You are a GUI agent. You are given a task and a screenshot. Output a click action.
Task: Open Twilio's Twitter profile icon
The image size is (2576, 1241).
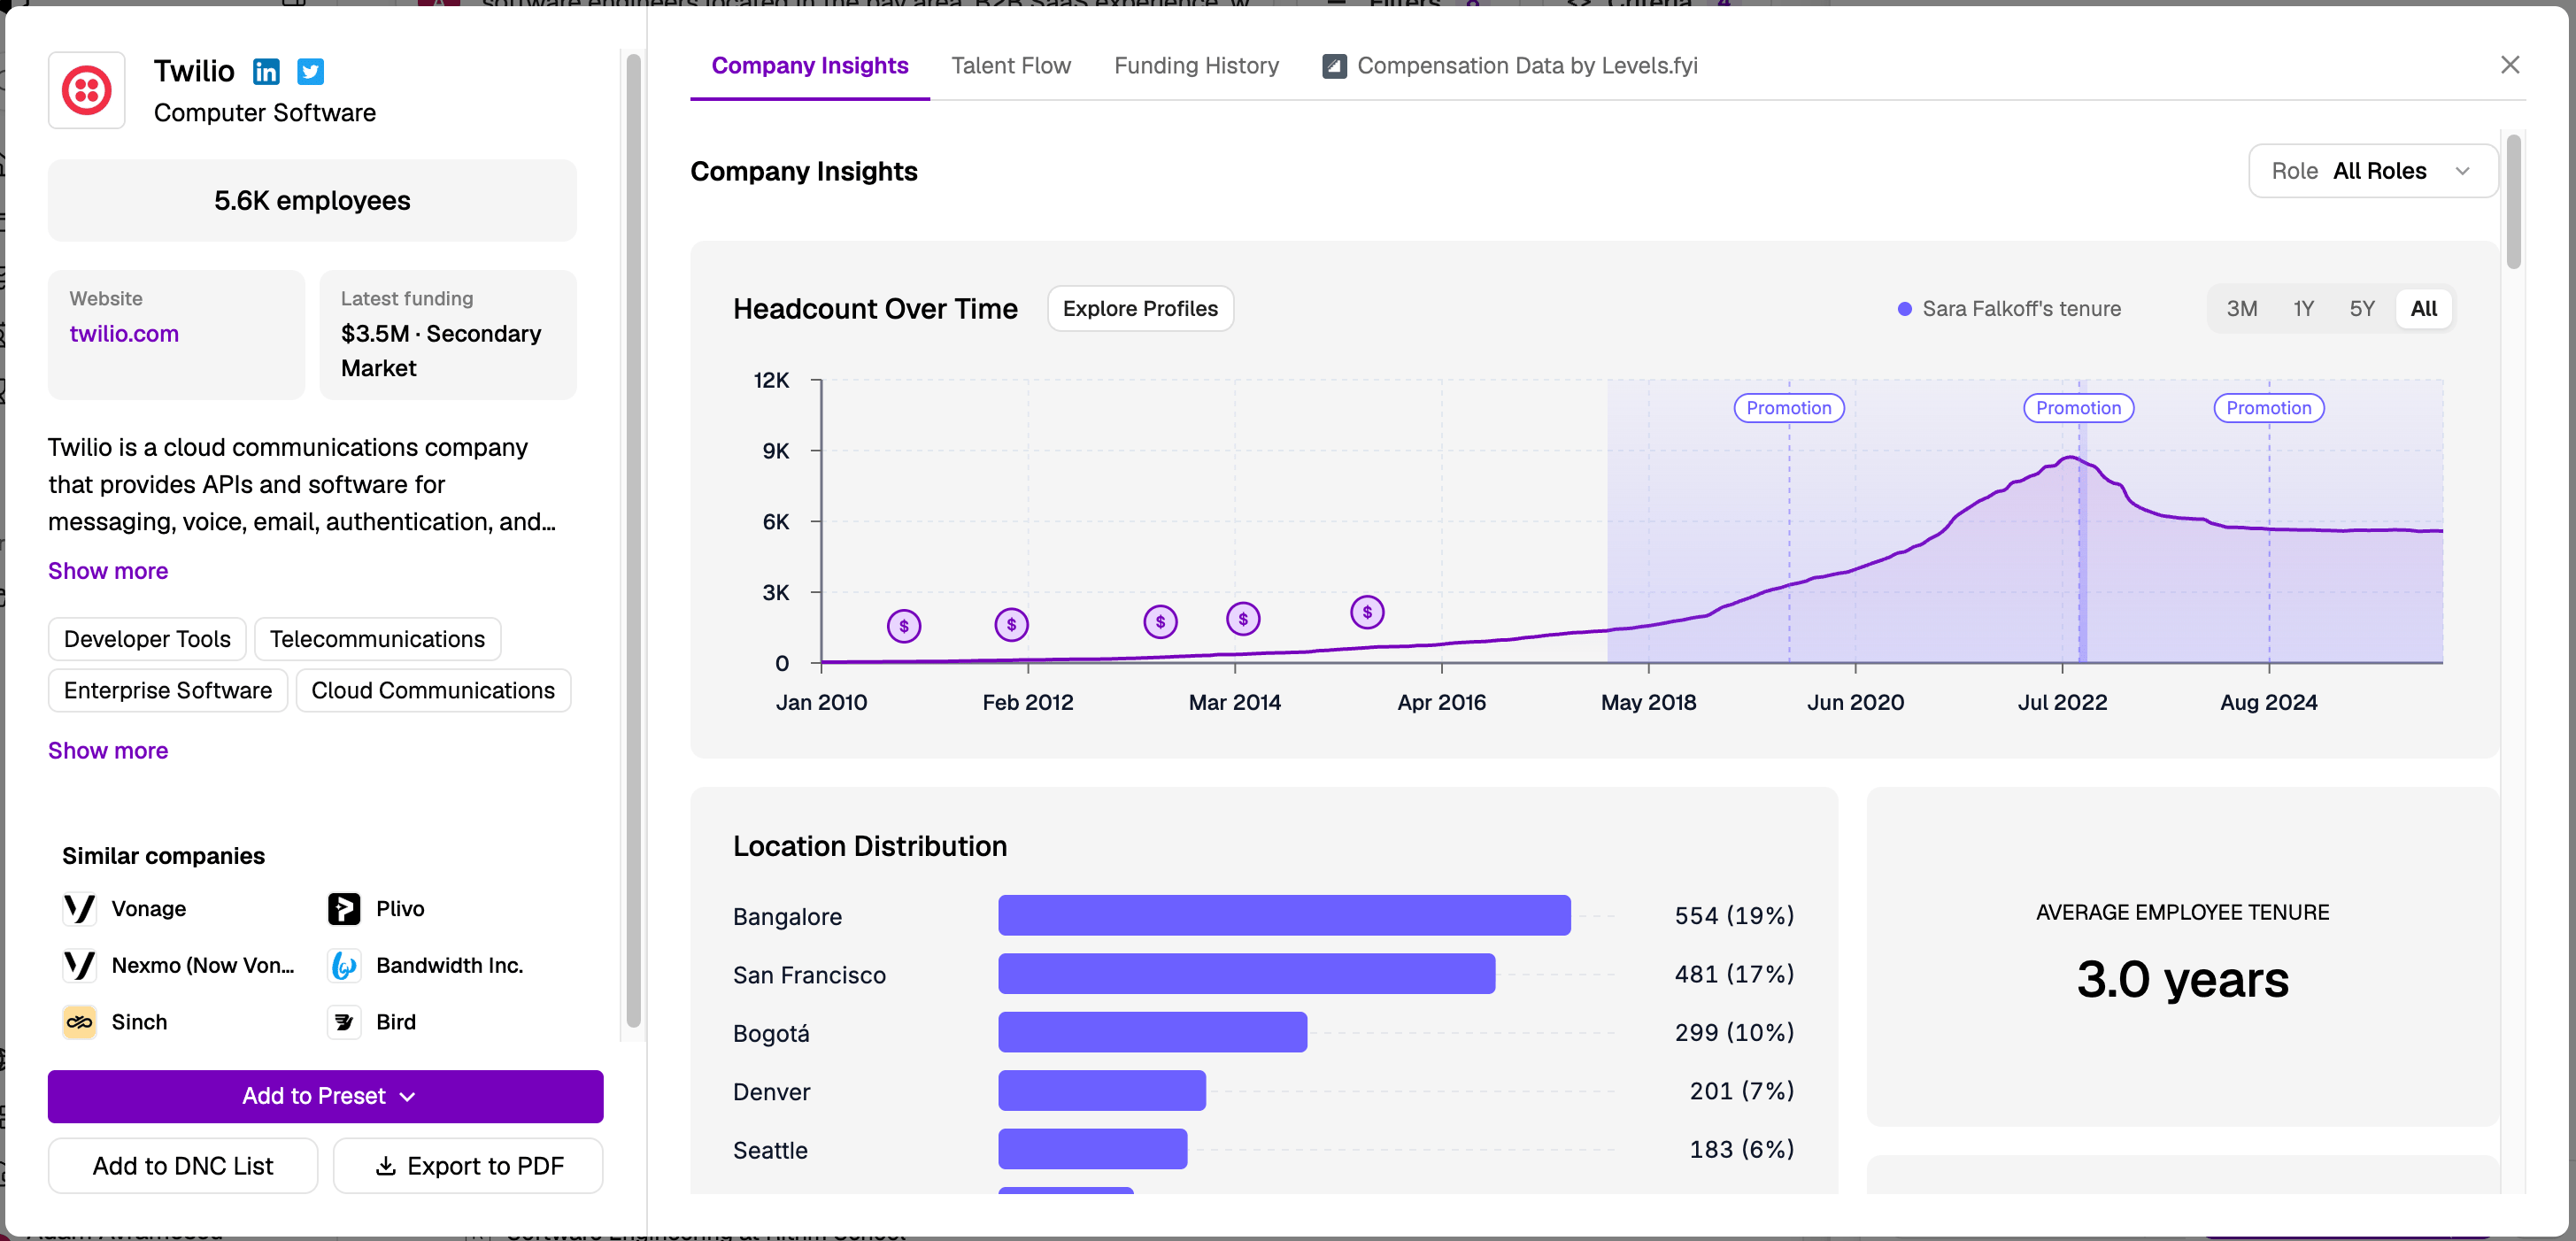click(311, 71)
